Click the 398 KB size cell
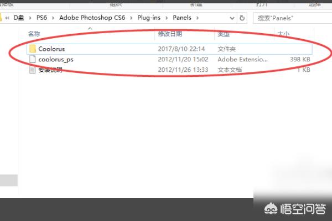The height and width of the screenshot is (221, 332). coord(300,60)
